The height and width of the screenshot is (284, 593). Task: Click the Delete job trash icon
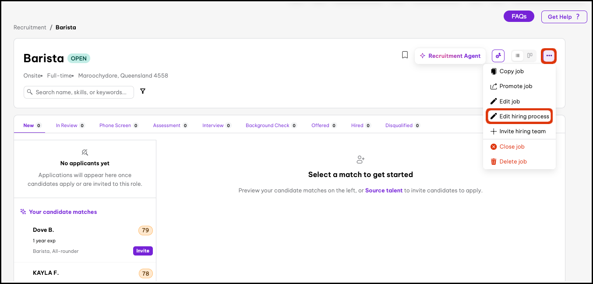[494, 162]
